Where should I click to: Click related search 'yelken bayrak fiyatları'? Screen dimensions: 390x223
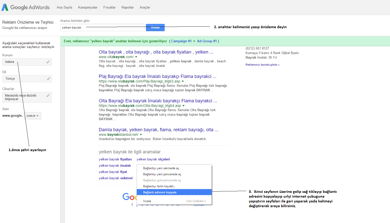click(115, 159)
